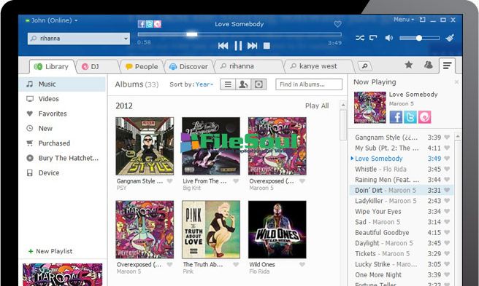Open Favorites in the sidebar
The width and height of the screenshot is (479, 286).
[62, 114]
